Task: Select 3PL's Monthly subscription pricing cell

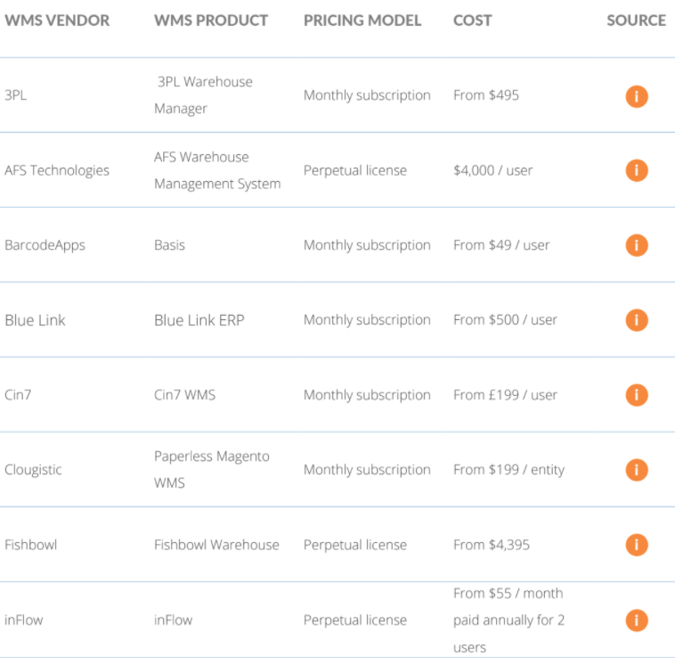Action: point(367,95)
